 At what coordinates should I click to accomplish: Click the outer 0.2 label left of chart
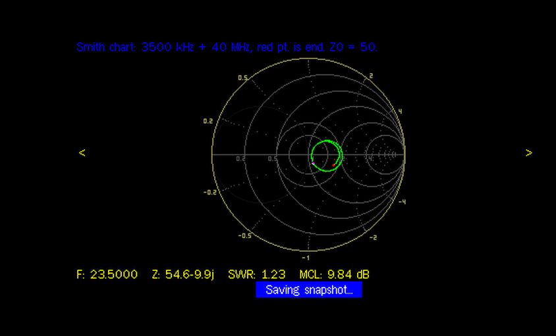click(208, 121)
